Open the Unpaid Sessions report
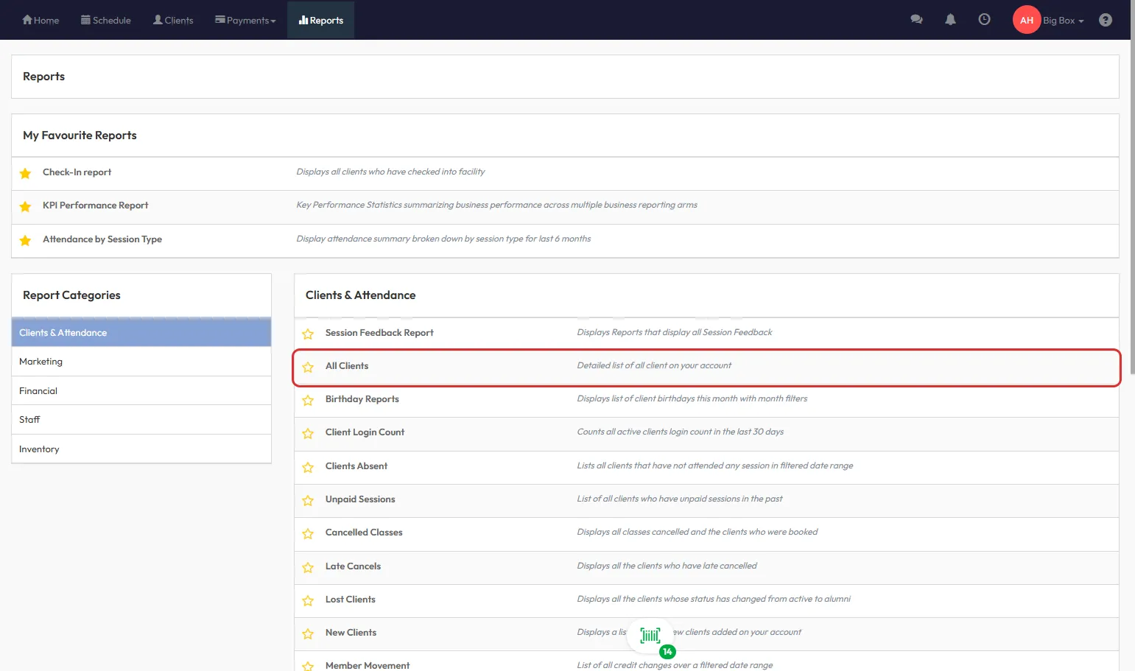1135x671 pixels. tap(360, 499)
